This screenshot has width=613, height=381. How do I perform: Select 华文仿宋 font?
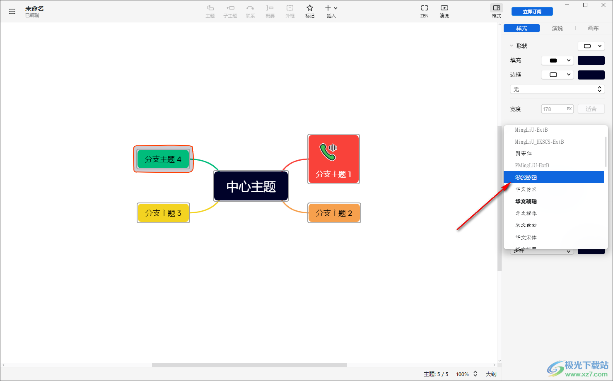tap(554, 189)
